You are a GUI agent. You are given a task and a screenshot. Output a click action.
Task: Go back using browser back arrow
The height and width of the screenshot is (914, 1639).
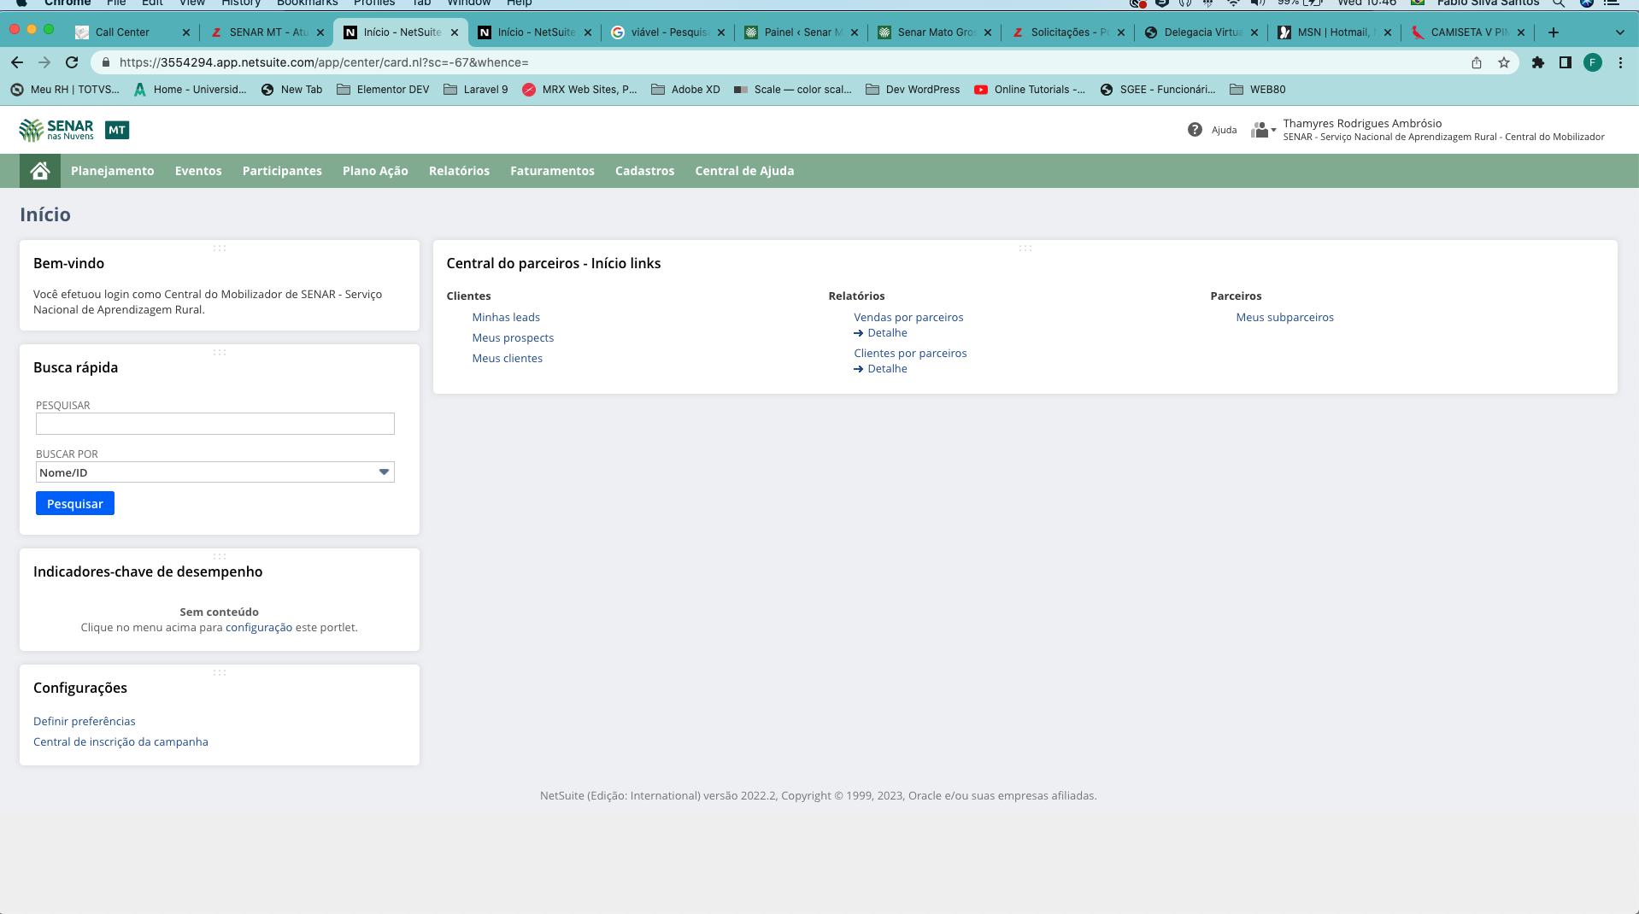pyautogui.click(x=17, y=62)
